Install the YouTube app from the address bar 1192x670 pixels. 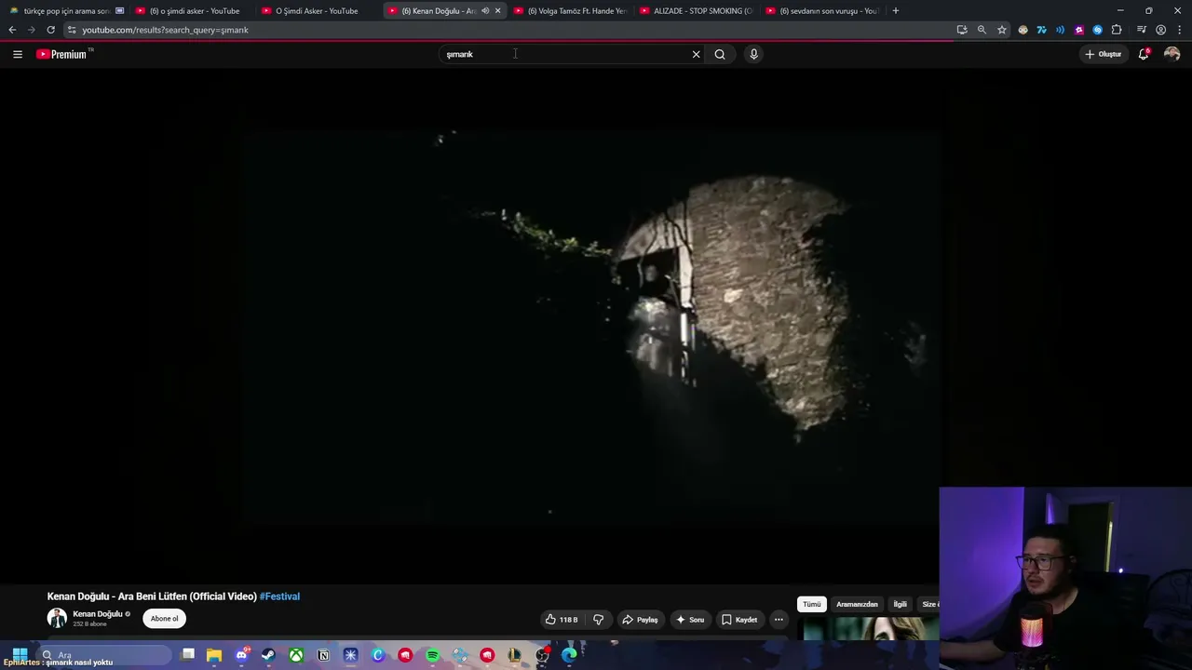962,30
